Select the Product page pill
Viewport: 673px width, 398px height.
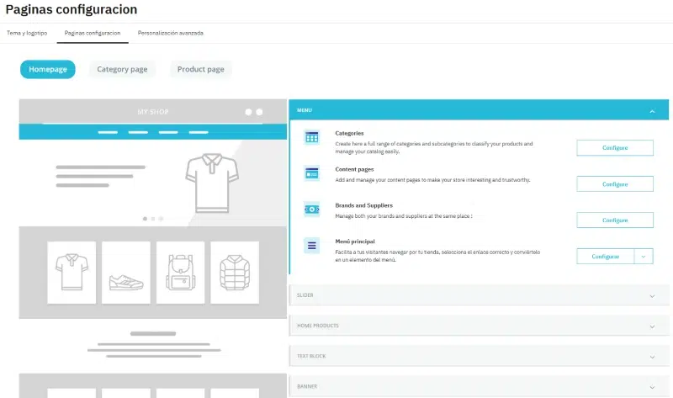click(200, 69)
